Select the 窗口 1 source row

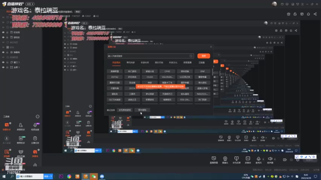[x=21, y=62]
